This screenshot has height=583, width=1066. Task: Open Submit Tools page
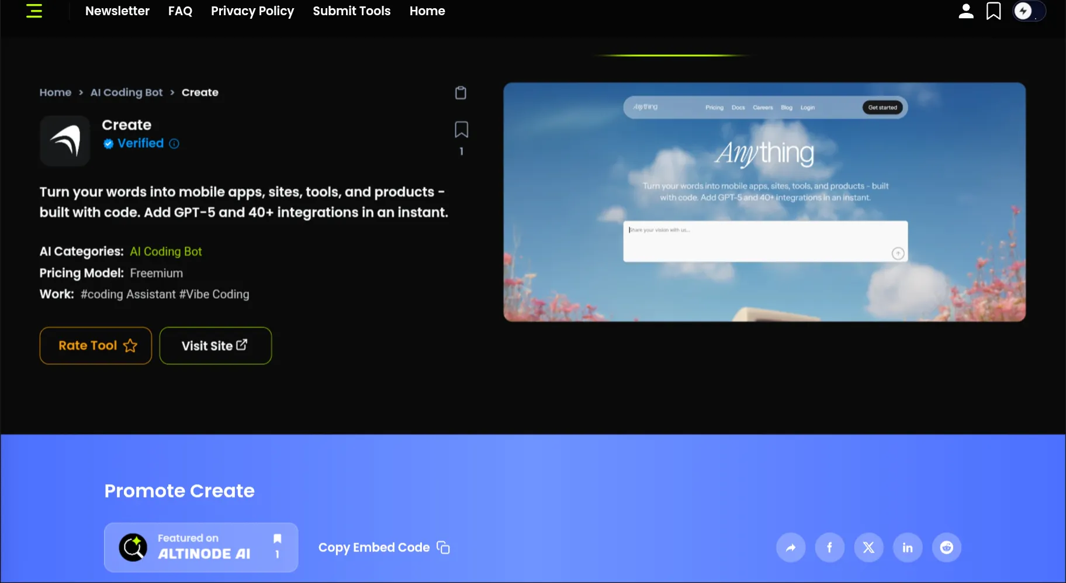coord(352,11)
